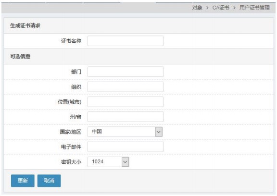Screen dimensions: 277x196
Task: Click the 可选信息 section header
Action: coord(20,57)
